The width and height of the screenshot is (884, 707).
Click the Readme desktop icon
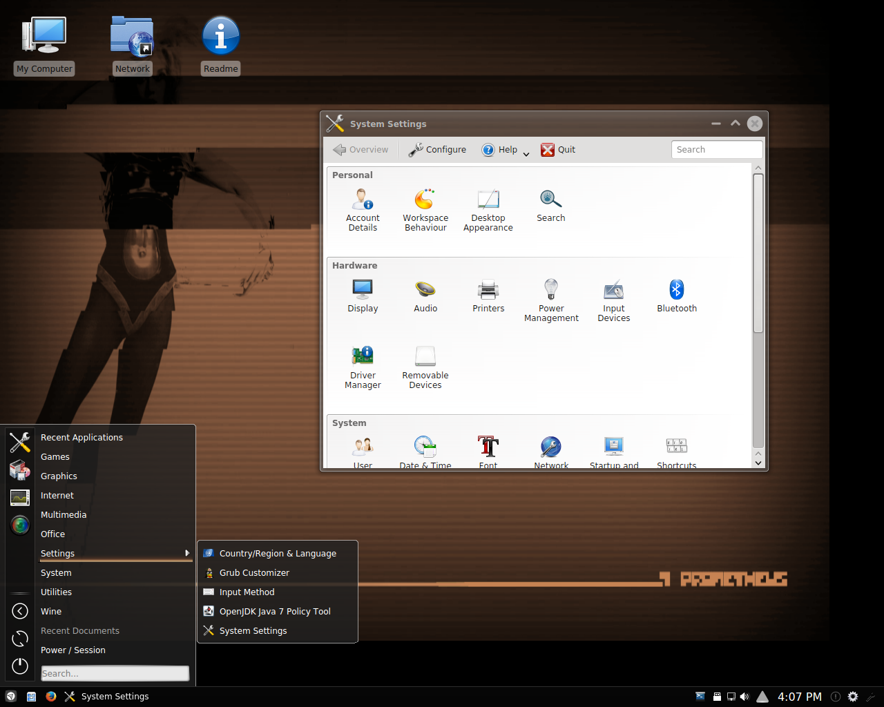click(221, 46)
